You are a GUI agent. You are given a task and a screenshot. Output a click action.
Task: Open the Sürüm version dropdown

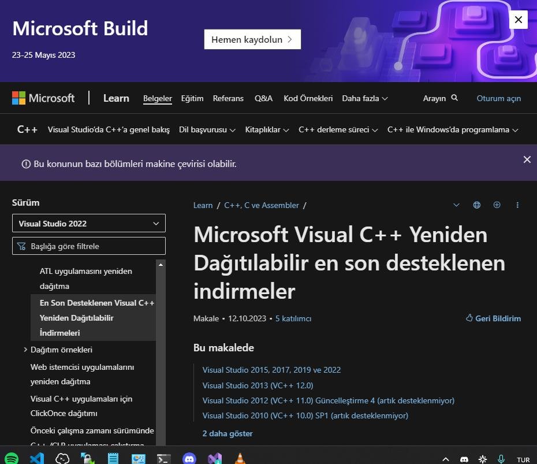(x=89, y=223)
